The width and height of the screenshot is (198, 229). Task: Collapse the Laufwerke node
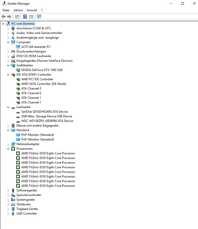[8, 107]
